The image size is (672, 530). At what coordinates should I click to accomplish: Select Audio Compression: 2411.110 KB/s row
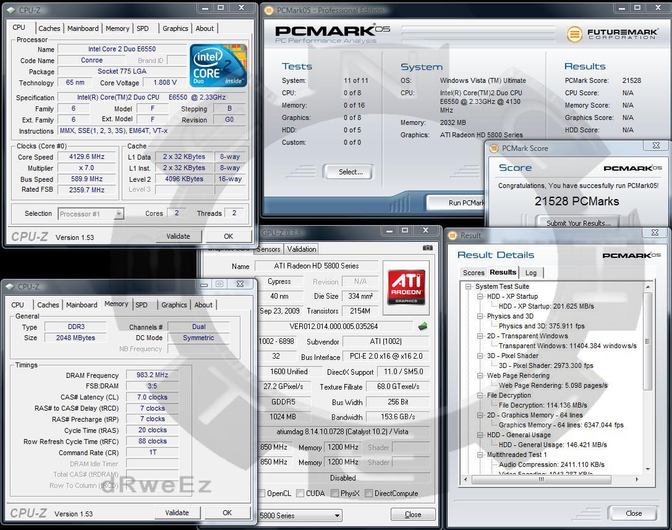pyautogui.click(x=551, y=464)
